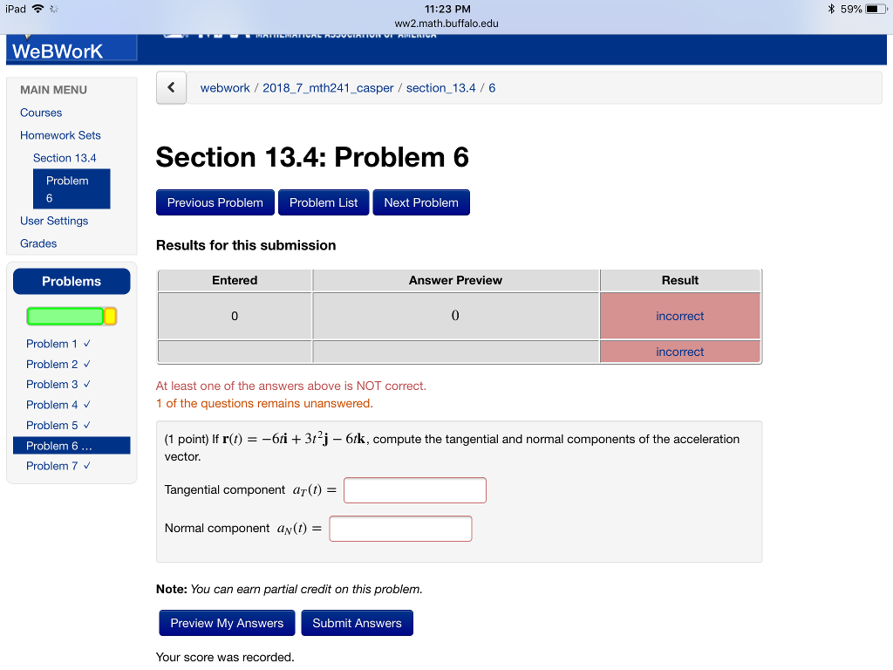Click the second incorrect result link
This screenshot has width=893, height=670.
pos(680,352)
